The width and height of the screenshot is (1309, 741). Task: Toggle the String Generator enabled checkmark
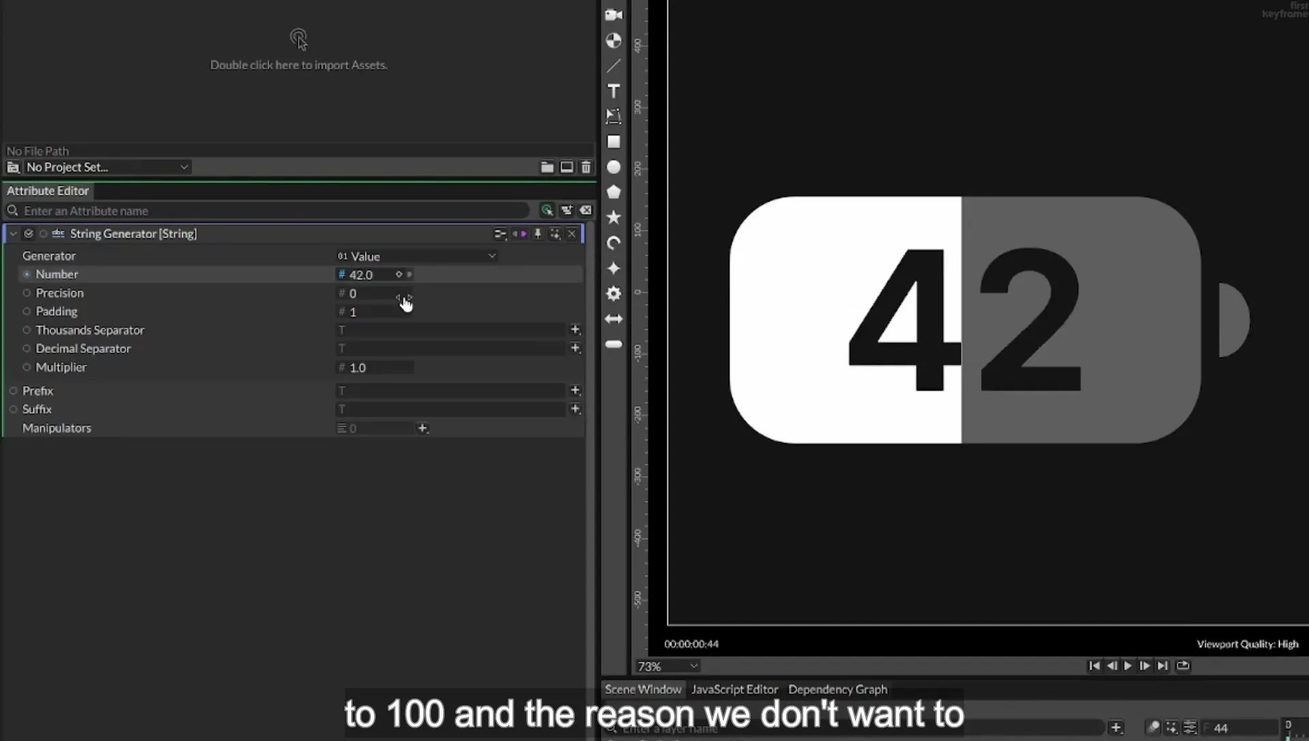tap(28, 234)
